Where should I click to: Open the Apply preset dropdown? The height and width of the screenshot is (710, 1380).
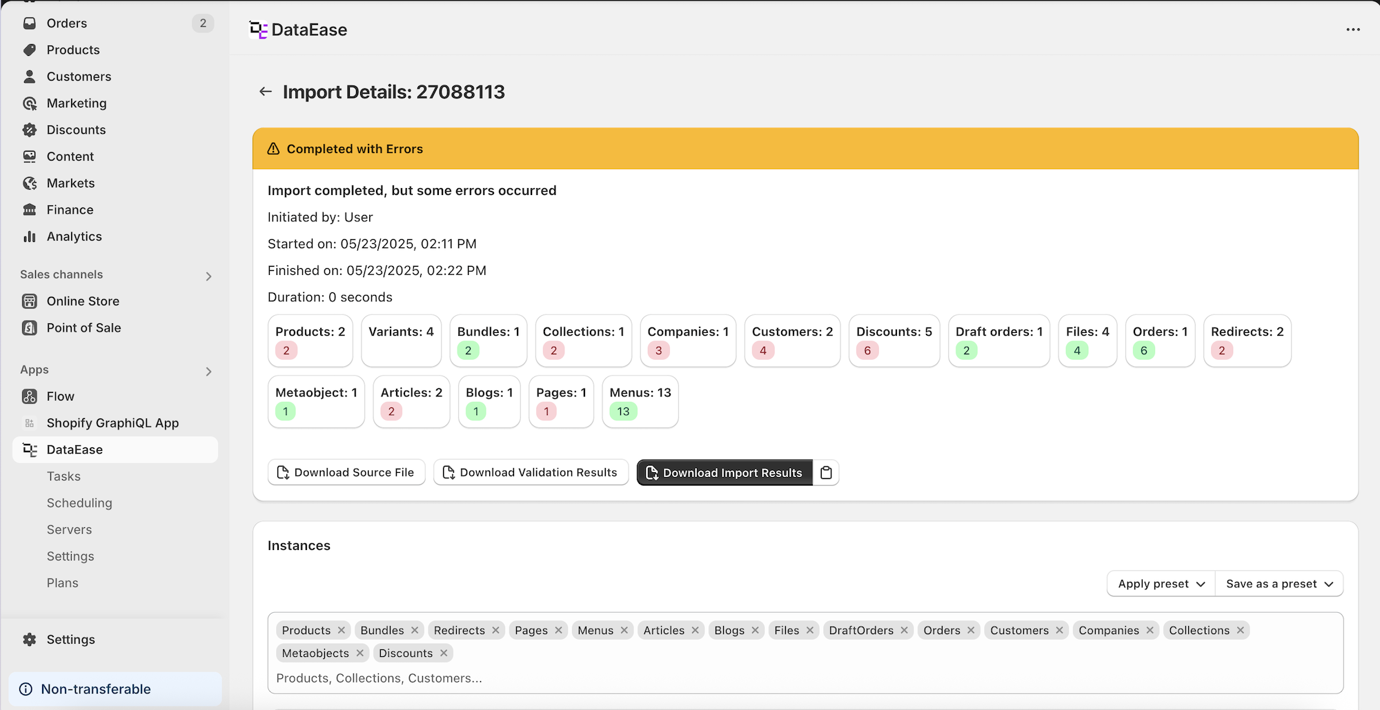(1161, 584)
